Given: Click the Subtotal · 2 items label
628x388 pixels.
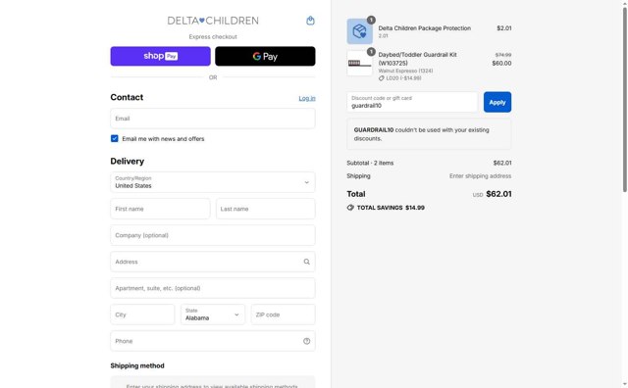Looking at the screenshot, I should tap(370, 163).
